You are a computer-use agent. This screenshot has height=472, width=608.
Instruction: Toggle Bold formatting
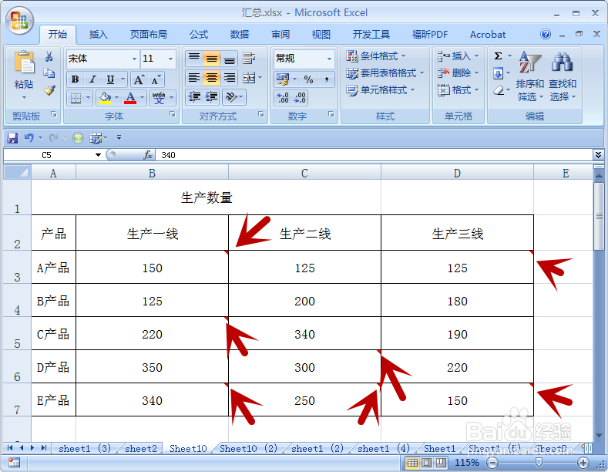coord(76,79)
